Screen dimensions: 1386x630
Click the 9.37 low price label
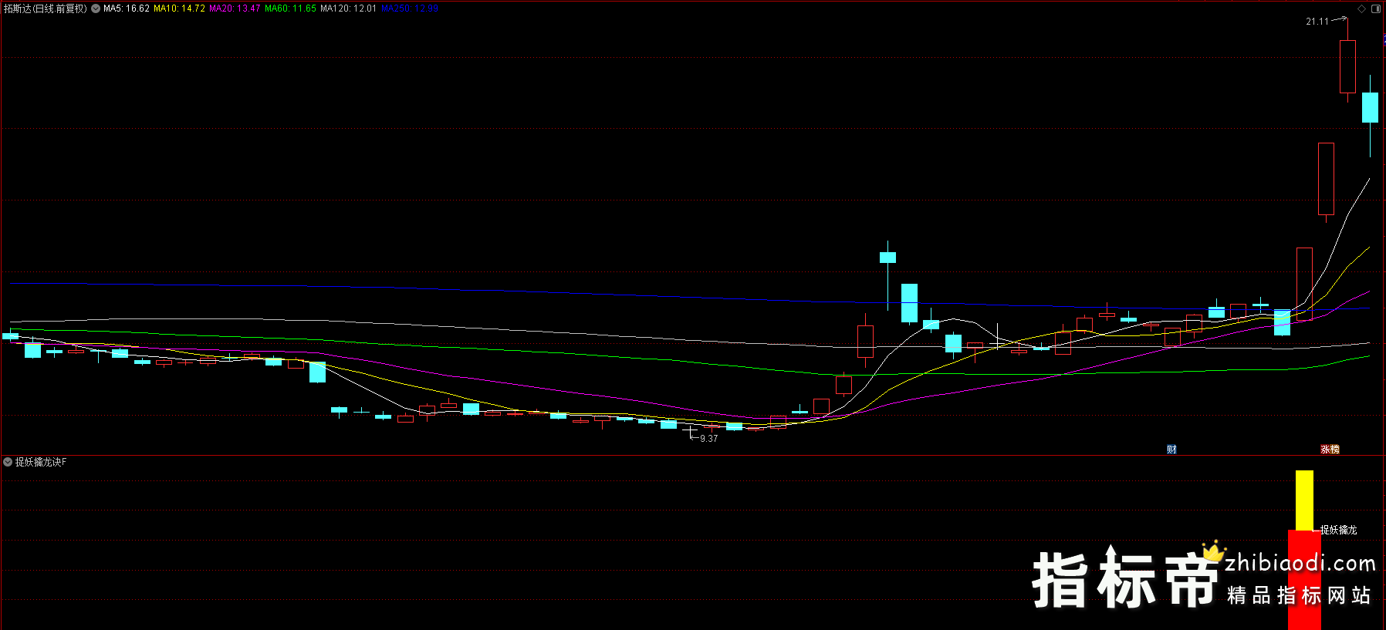708,439
